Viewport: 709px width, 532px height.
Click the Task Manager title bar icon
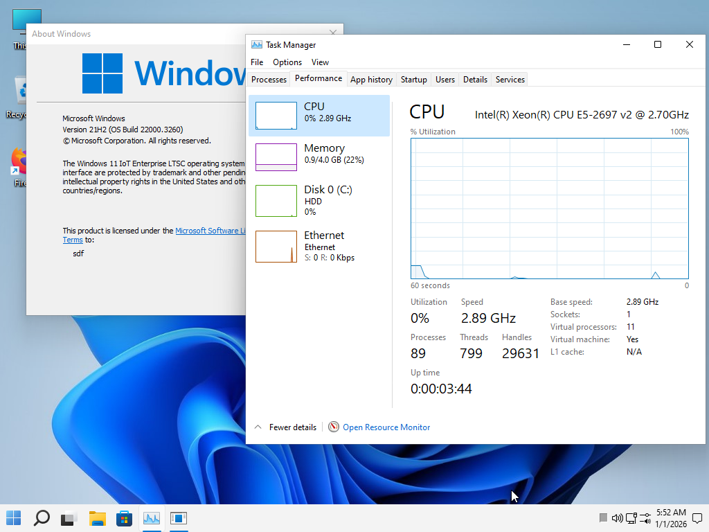[x=257, y=44]
